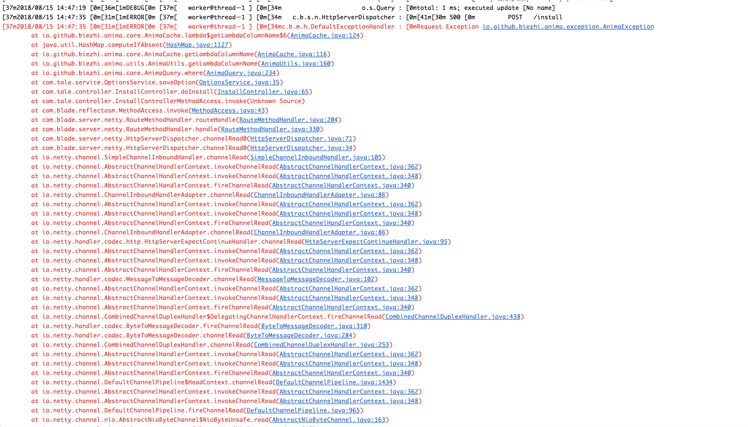Screen dimensions: 748x427
Task: Open AnimaCache.java line 124 link
Action: [325, 36]
